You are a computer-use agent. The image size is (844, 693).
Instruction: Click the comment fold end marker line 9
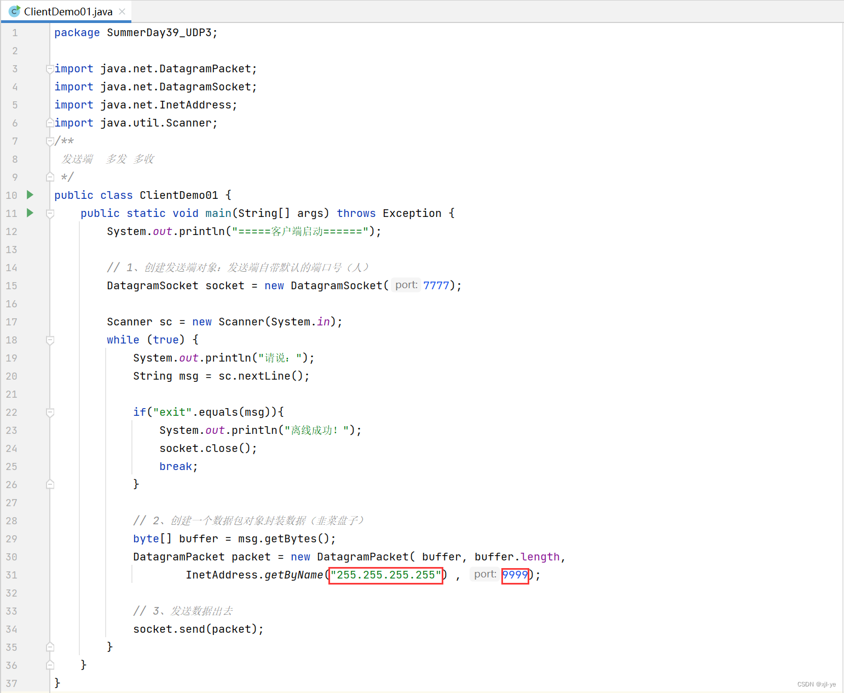[x=50, y=177]
